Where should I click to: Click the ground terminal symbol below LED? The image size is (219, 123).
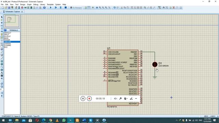coord(155,78)
